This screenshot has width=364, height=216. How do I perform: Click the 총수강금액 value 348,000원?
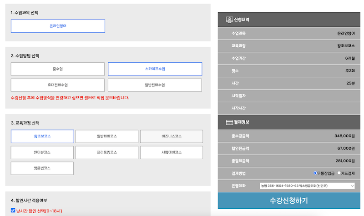pos(344,136)
